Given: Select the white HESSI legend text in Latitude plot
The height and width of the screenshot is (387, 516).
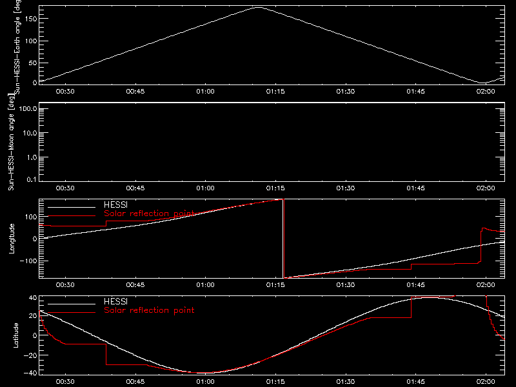Looking at the screenshot, I should click(x=115, y=301).
